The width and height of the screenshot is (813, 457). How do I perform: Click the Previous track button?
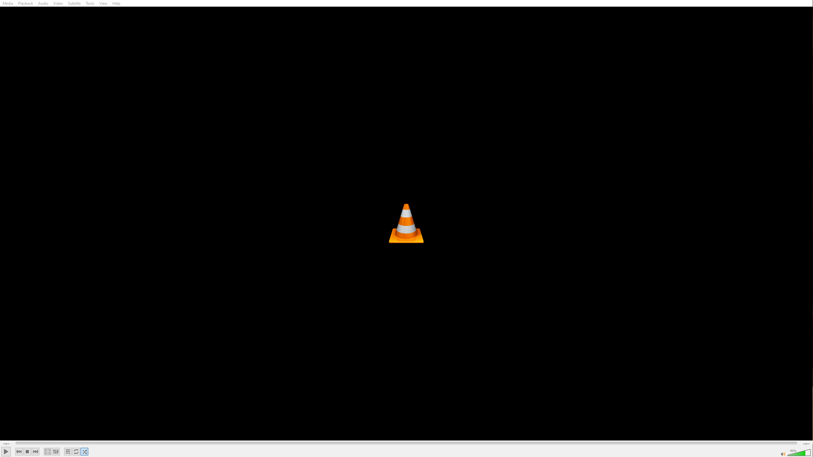tap(18, 451)
